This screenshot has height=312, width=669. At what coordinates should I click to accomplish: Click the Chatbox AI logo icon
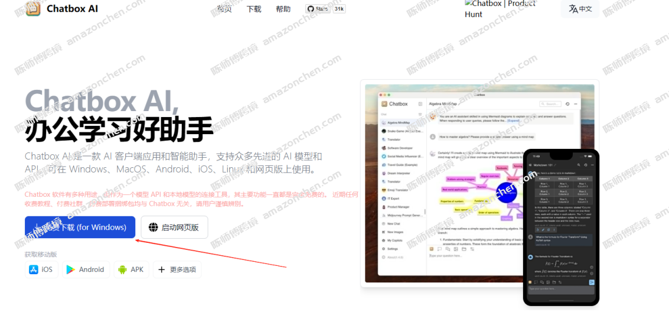click(x=33, y=8)
